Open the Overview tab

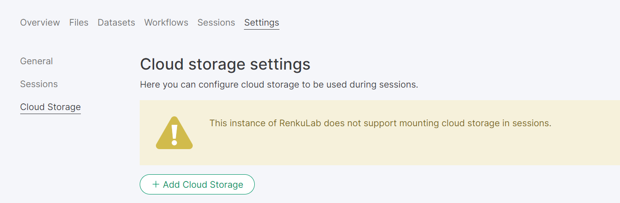(x=40, y=22)
